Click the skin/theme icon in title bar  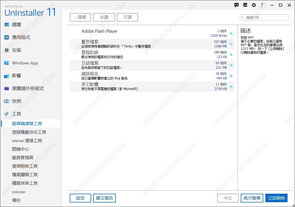pyautogui.click(x=245, y=5)
